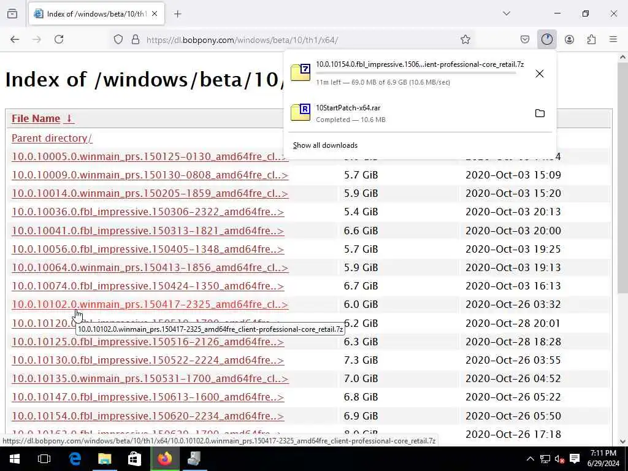This screenshot has width=628, height=471.
Task: Cancel the 10.0.10154.0 download in progress
Action: click(540, 74)
